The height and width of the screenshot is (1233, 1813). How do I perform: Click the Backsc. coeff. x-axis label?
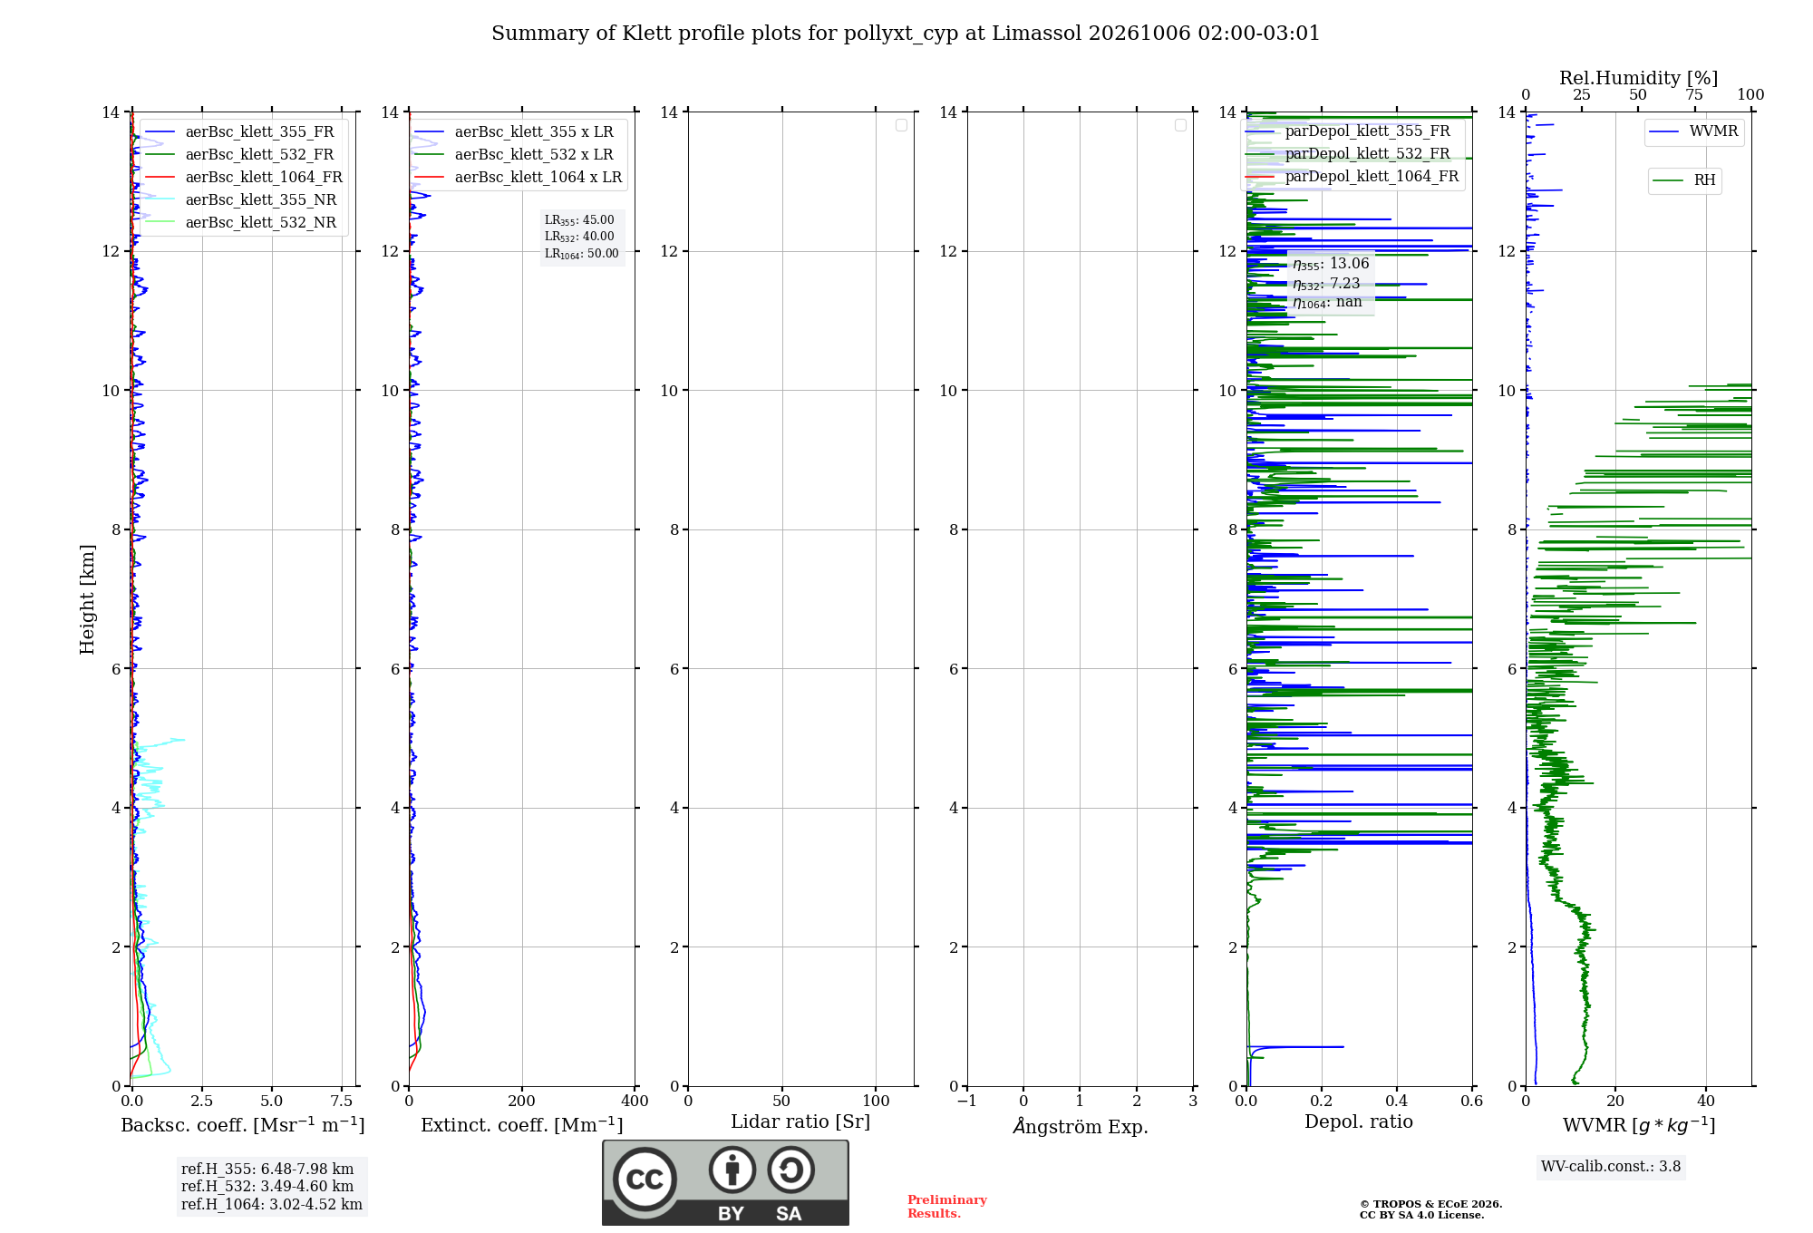[x=243, y=1125]
